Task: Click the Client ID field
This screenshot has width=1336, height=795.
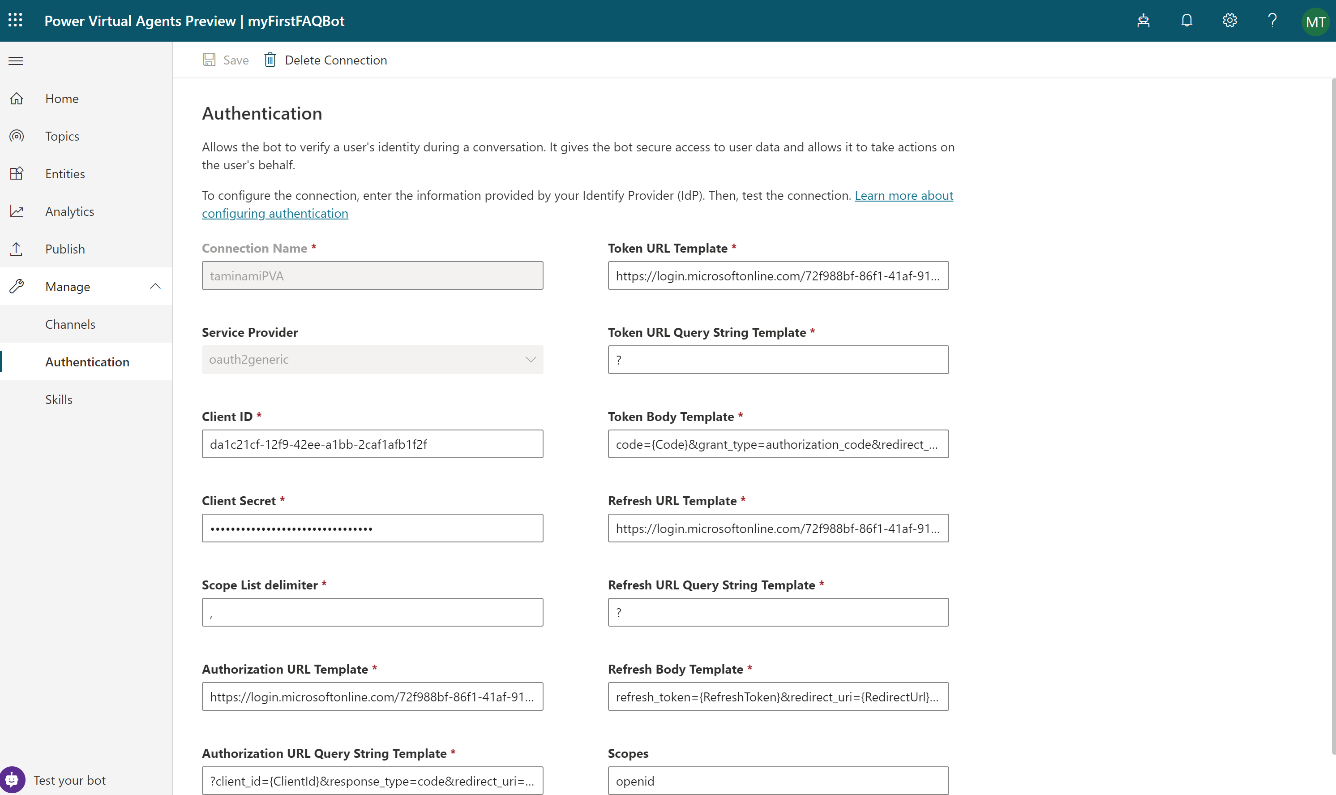Action: 372,443
